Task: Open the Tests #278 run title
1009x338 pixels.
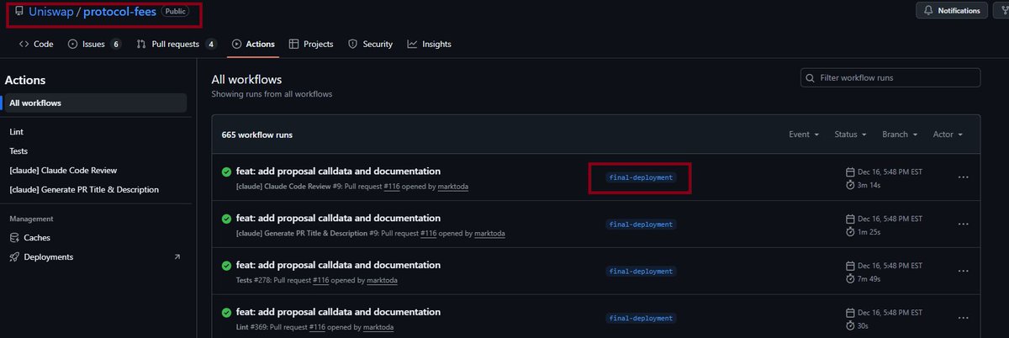Action: [338, 265]
